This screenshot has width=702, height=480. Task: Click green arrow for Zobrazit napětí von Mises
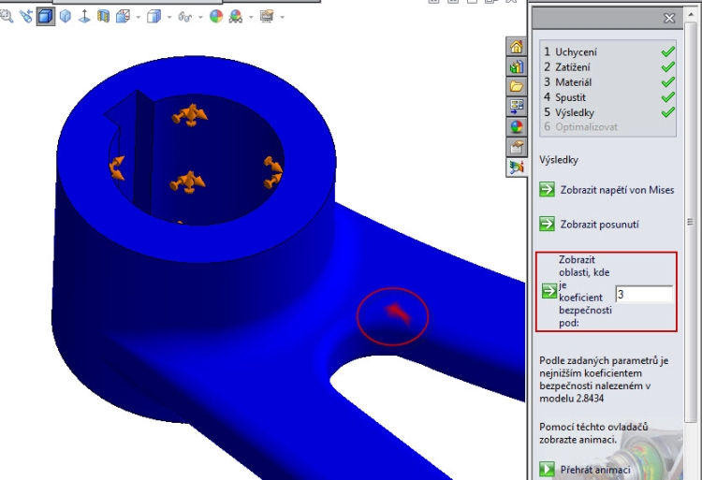[x=547, y=190]
